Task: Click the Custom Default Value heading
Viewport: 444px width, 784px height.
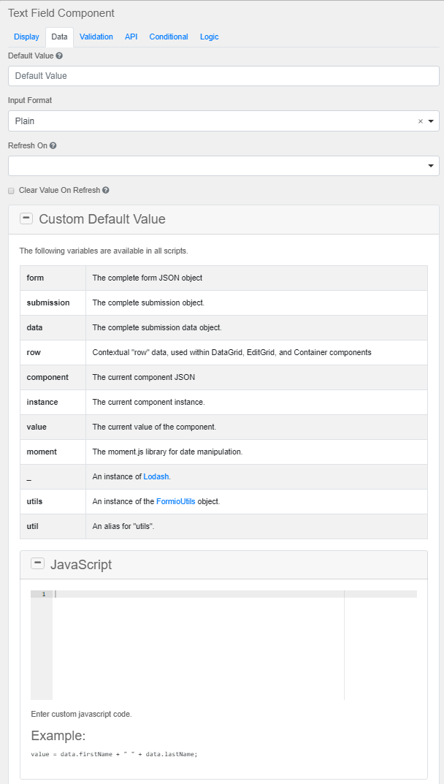Action: (x=102, y=219)
